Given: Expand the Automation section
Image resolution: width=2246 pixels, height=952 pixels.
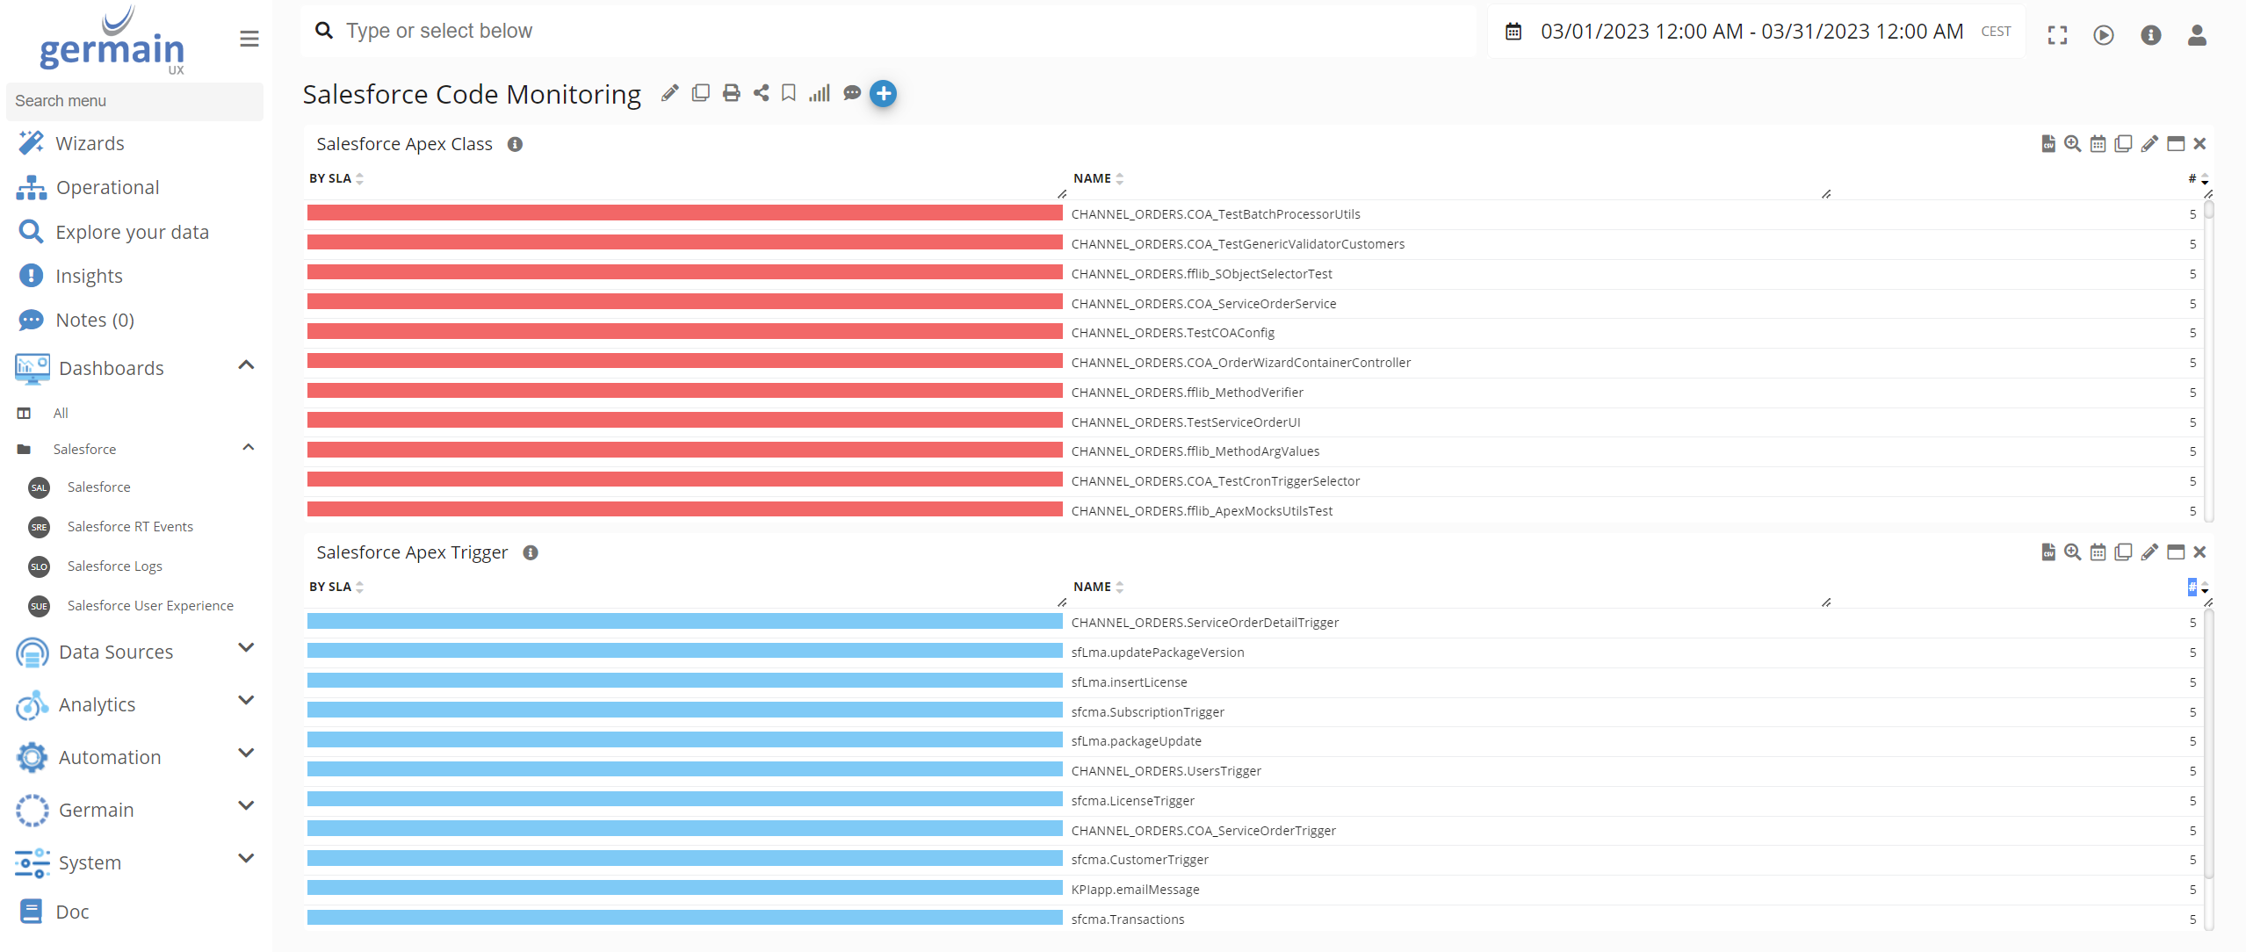Looking at the screenshot, I should coord(246,754).
